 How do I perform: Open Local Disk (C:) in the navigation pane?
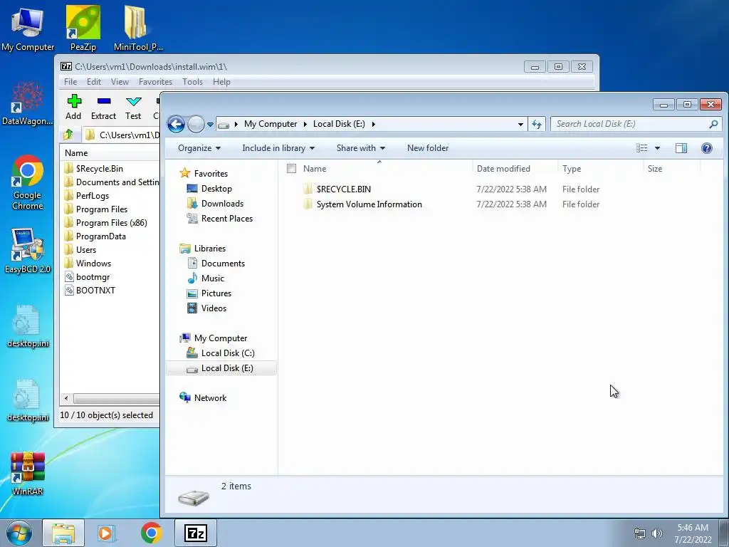click(228, 353)
